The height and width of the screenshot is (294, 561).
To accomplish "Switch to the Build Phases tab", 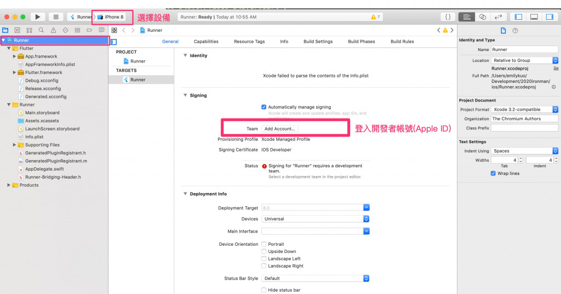I will (x=362, y=42).
